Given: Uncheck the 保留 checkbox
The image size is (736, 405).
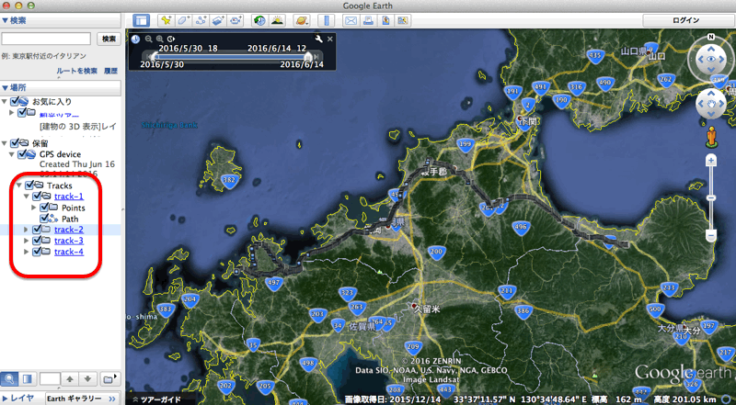Looking at the screenshot, I should pyautogui.click(x=15, y=143).
